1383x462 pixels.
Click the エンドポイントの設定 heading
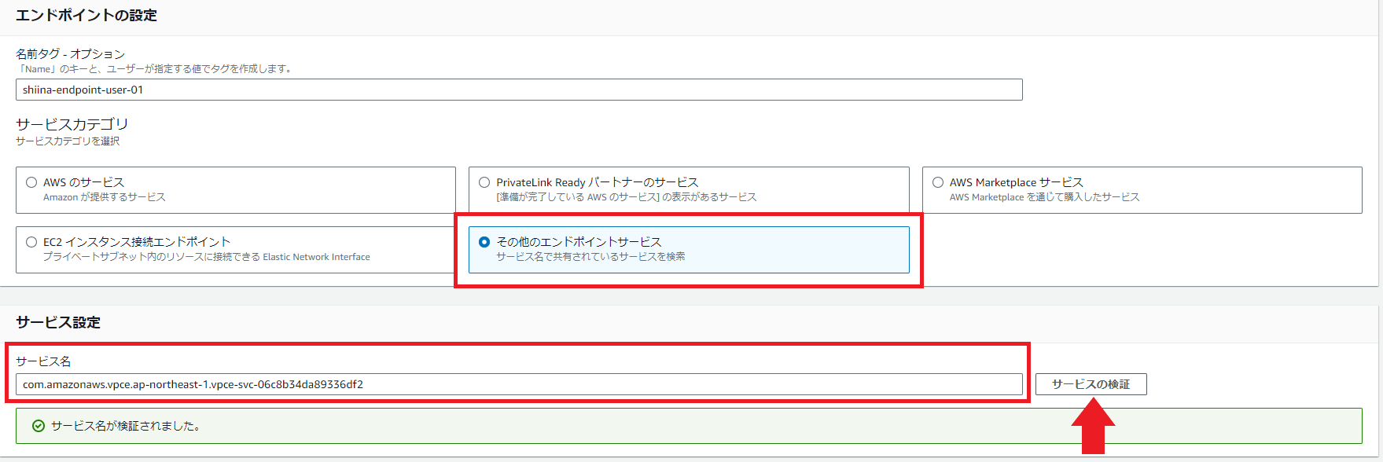click(x=86, y=16)
